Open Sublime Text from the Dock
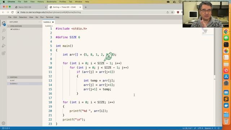This screenshot has height=130, width=231. (226, 99)
